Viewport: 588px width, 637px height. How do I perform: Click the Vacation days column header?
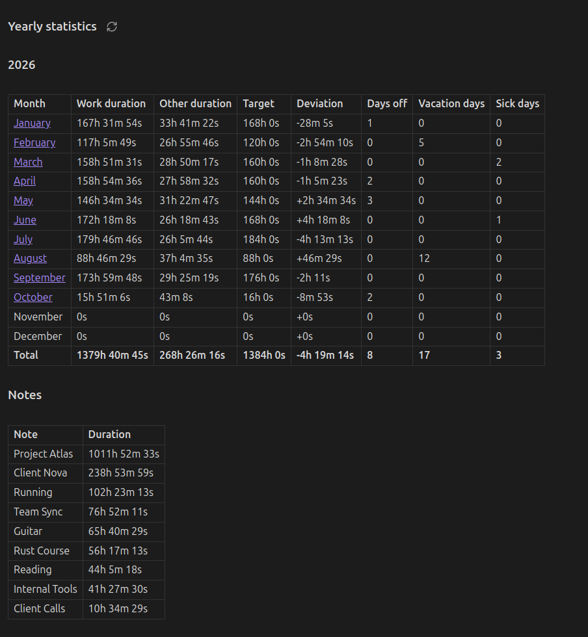(x=451, y=104)
